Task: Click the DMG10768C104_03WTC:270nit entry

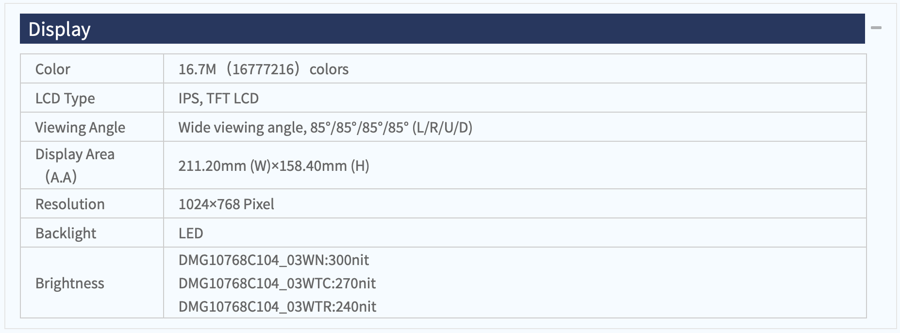Action: point(277,283)
